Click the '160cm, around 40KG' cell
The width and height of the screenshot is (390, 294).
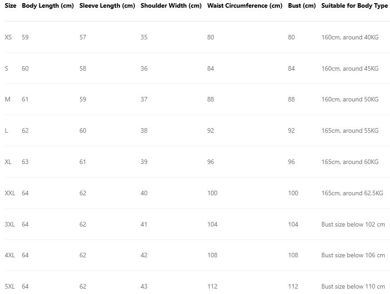click(x=350, y=37)
